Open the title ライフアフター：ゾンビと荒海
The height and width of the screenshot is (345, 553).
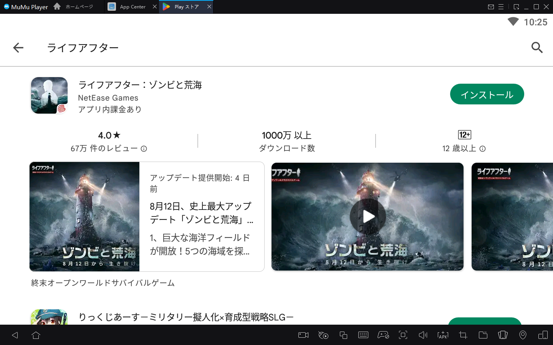(x=140, y=85)
